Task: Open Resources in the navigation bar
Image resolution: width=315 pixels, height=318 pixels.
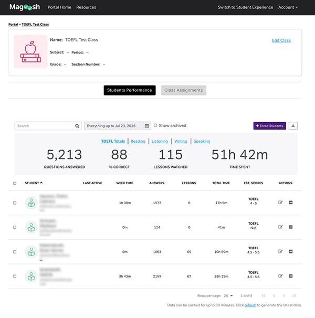Action: point(86,7)
